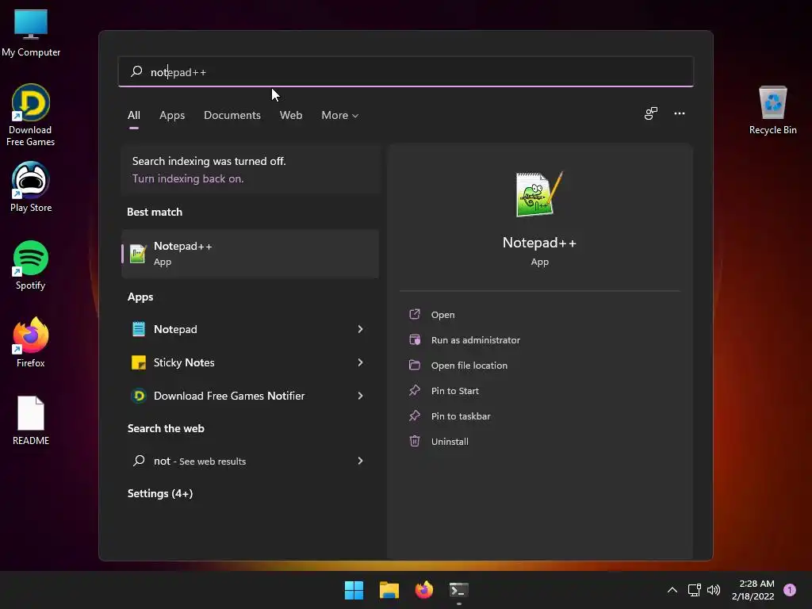Switch to the Documents filter tab
The height and width of the screenshot is (609, 812).
232,115
